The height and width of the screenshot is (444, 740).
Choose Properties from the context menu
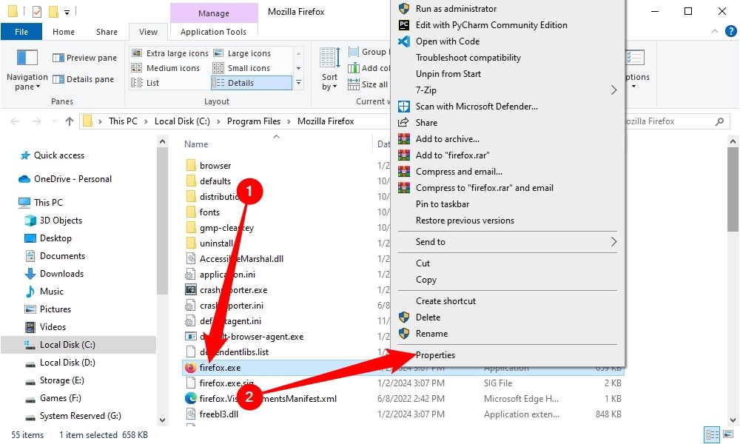(x=435, y=354)
